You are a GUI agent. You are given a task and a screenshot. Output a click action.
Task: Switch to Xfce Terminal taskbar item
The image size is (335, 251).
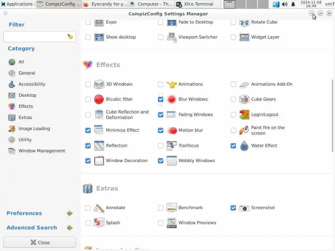click(x=198, y=4)
